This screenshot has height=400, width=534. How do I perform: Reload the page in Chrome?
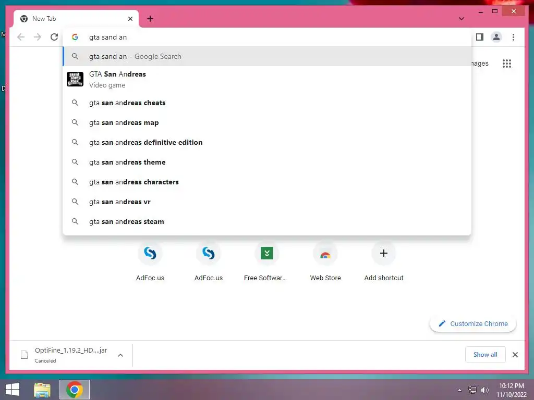pyautogui.click(x=54, y=37)
